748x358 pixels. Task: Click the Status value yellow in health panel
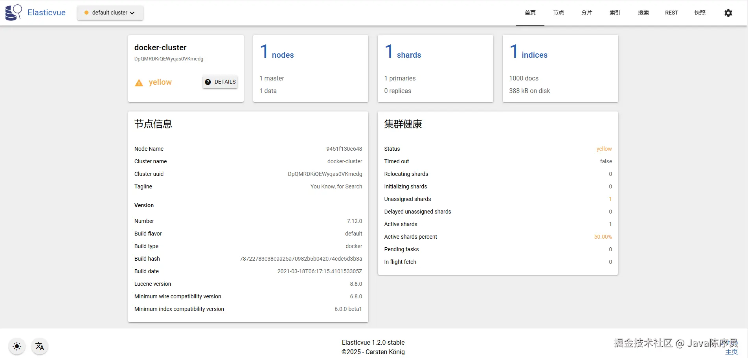604,149
